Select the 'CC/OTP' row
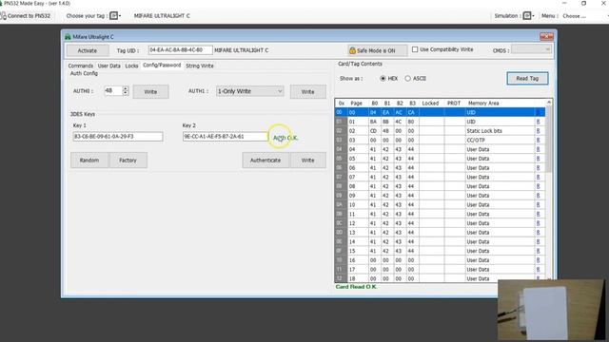The width and height of the screenshot is (609, 342). (440, 140)
